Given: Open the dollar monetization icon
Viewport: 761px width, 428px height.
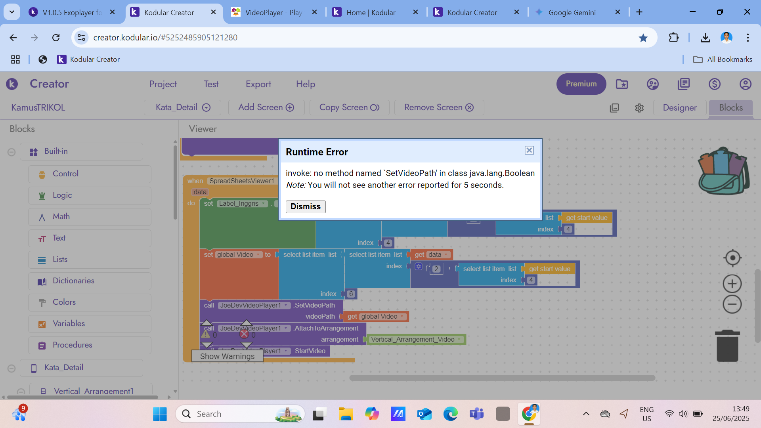Looking at the screenshot, I should coord(715,84).
